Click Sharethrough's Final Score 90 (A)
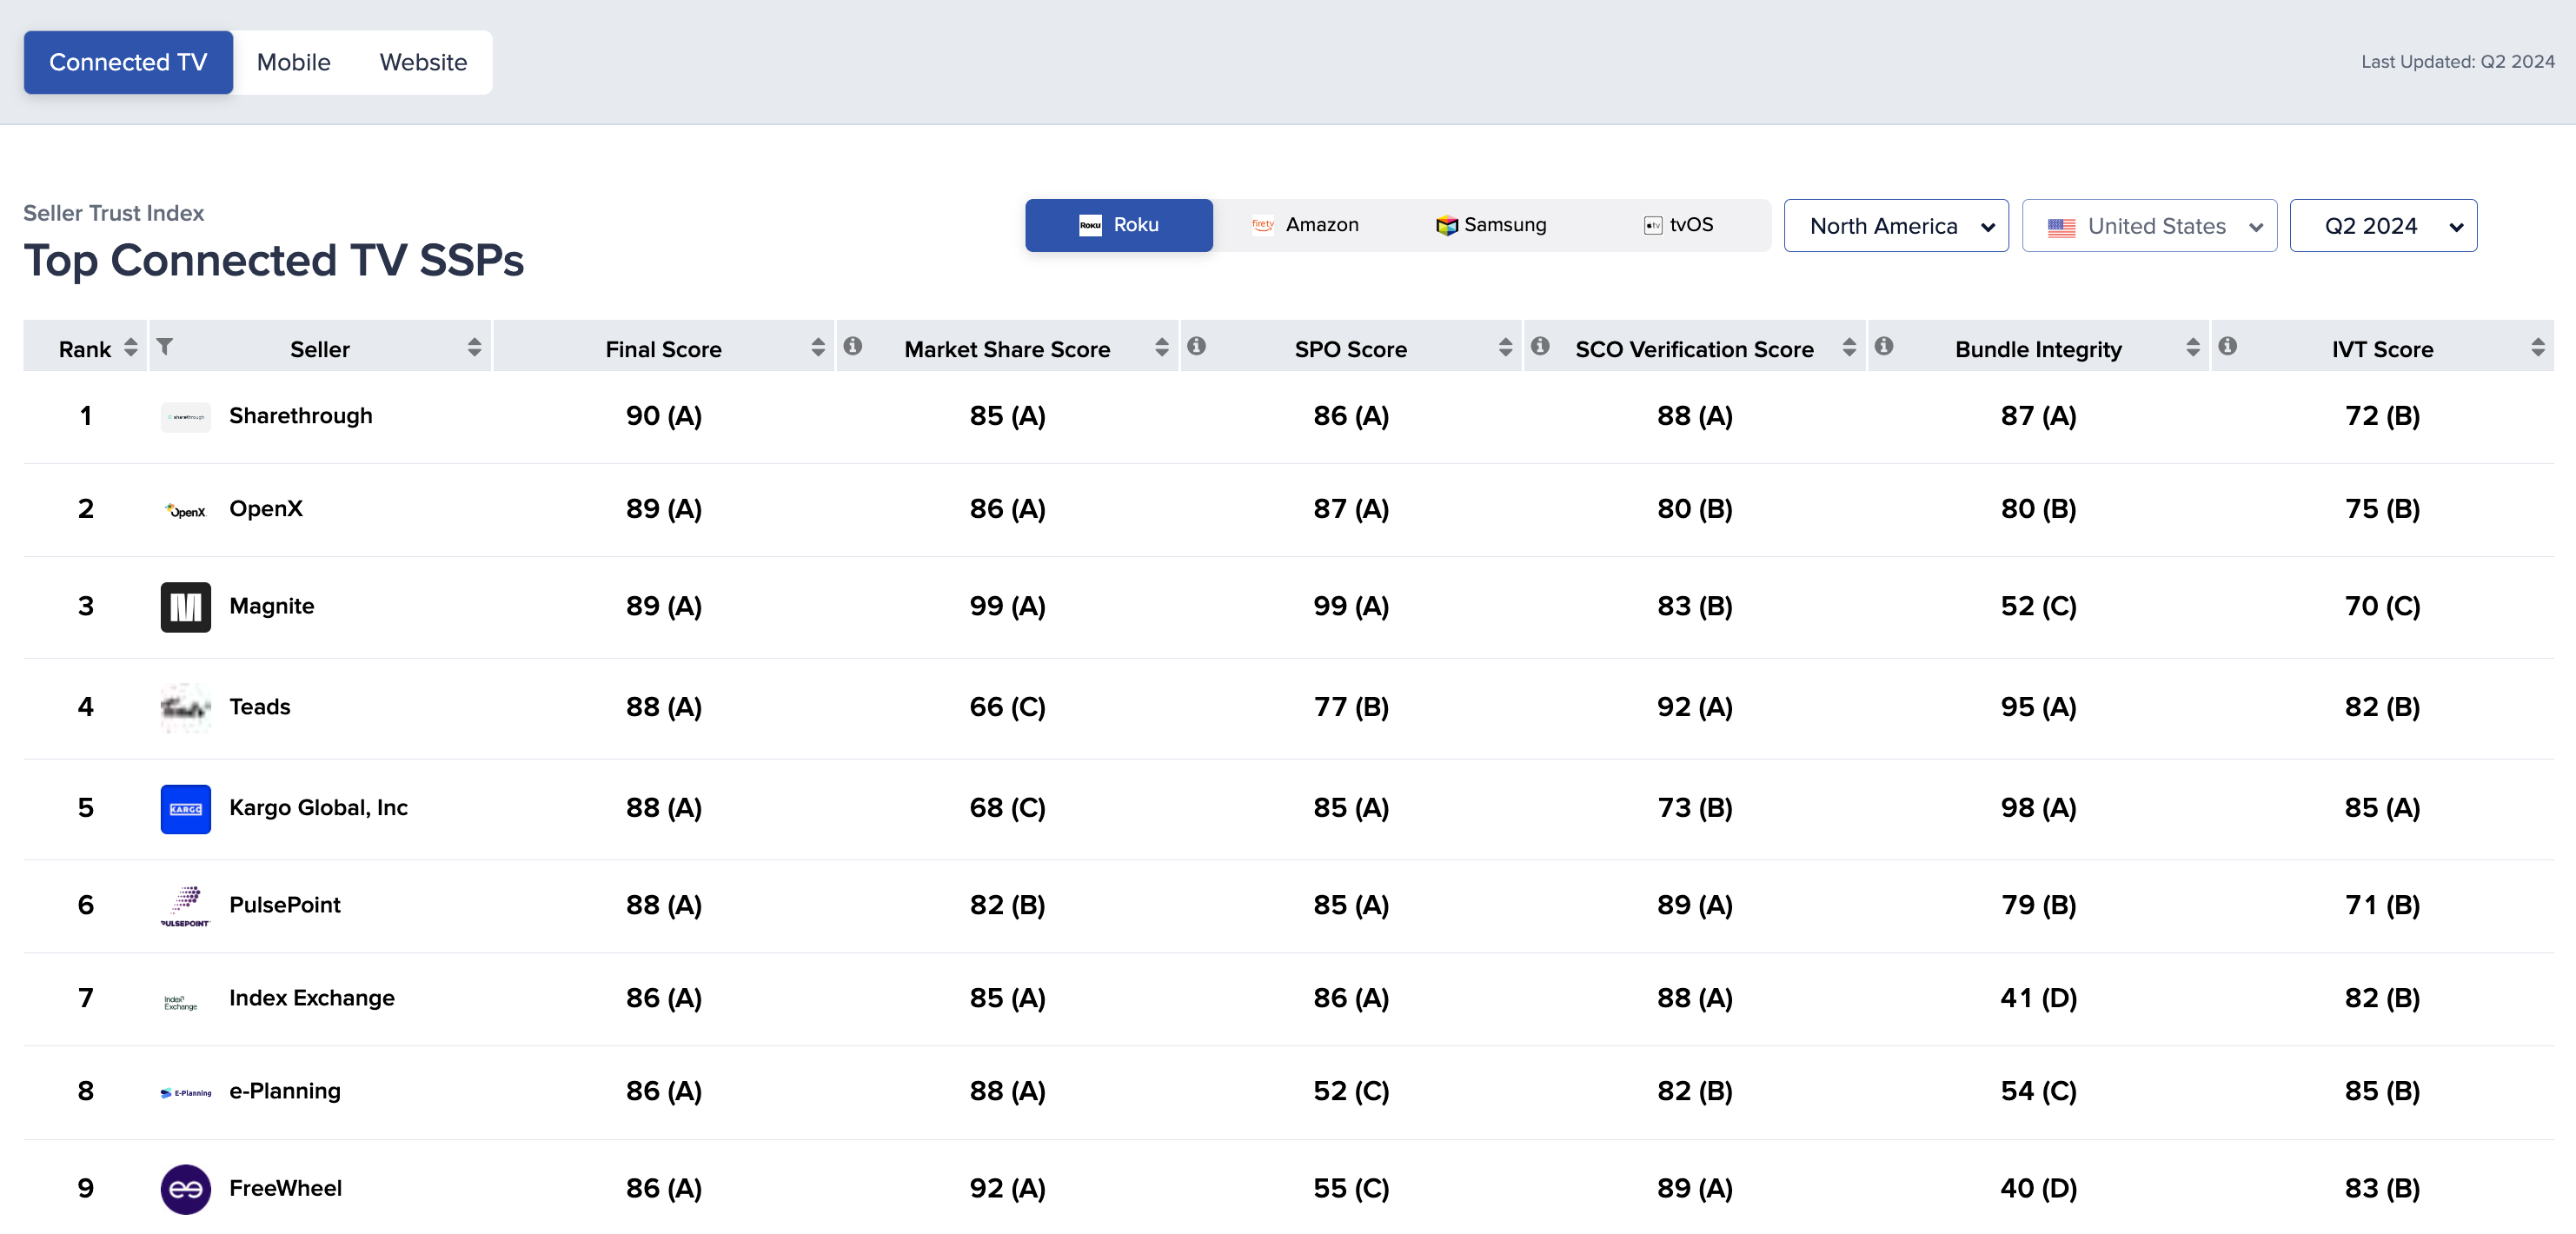 (664, 416)
